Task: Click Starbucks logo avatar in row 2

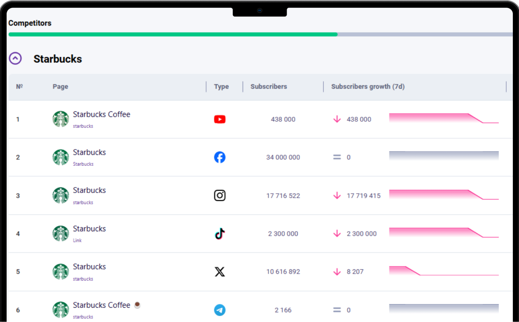Action: click(x=61, y=157)
